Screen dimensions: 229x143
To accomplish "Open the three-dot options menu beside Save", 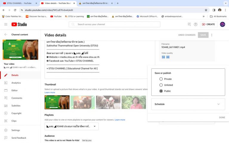I will pyautogui.click(x=212, y=35).
